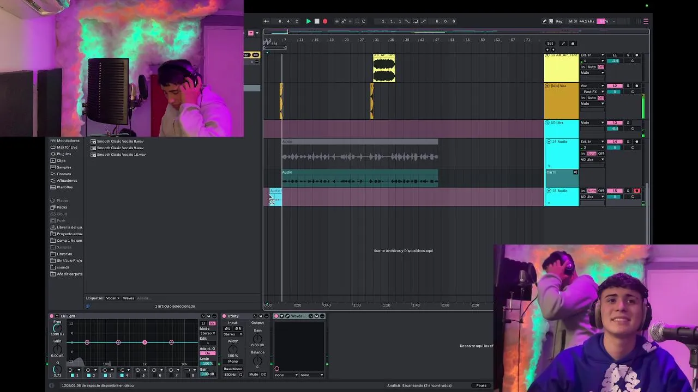Open the MIDI map mode
Screen dimensions: 698x392
pyautogui.click(x=573, y=21)
